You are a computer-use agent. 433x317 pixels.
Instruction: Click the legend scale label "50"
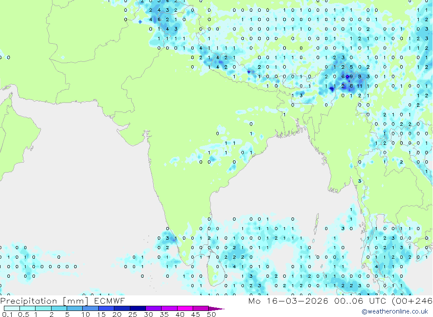pyautogui.click(x=212, y=314)
